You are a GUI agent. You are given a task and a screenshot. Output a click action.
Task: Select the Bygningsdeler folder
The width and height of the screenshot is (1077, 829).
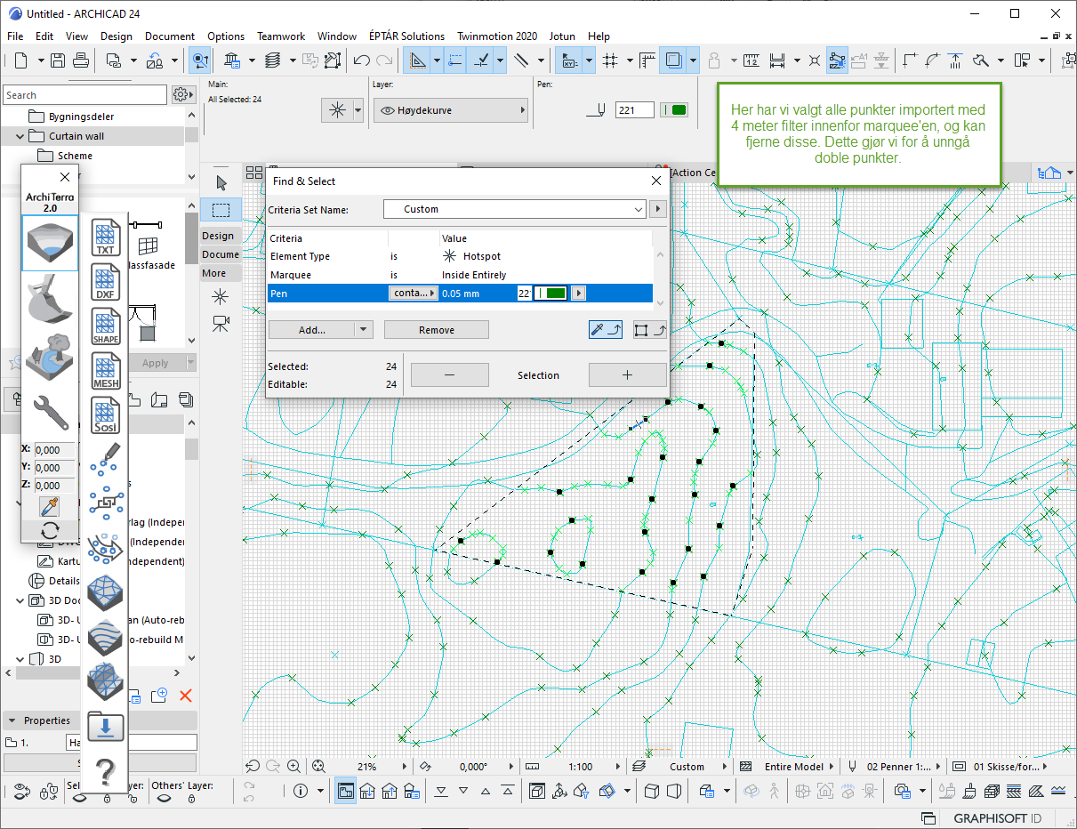pyautogui.click(x=81, y=117)
